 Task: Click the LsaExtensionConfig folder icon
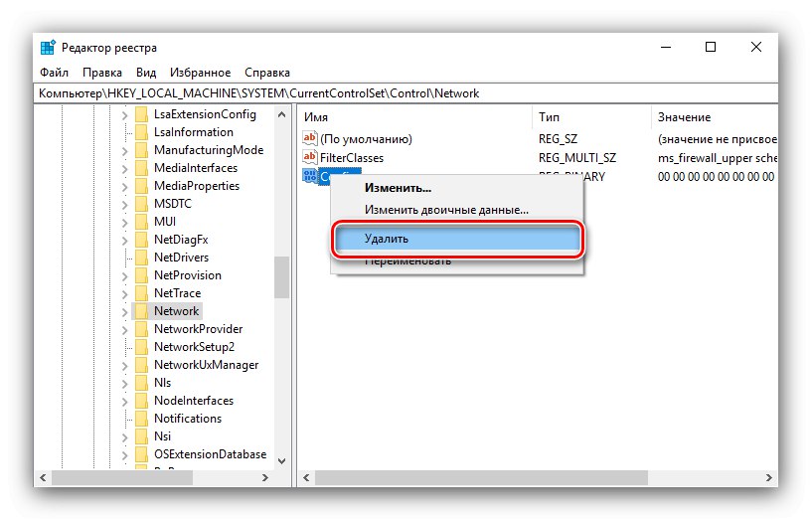pos(141,114)
